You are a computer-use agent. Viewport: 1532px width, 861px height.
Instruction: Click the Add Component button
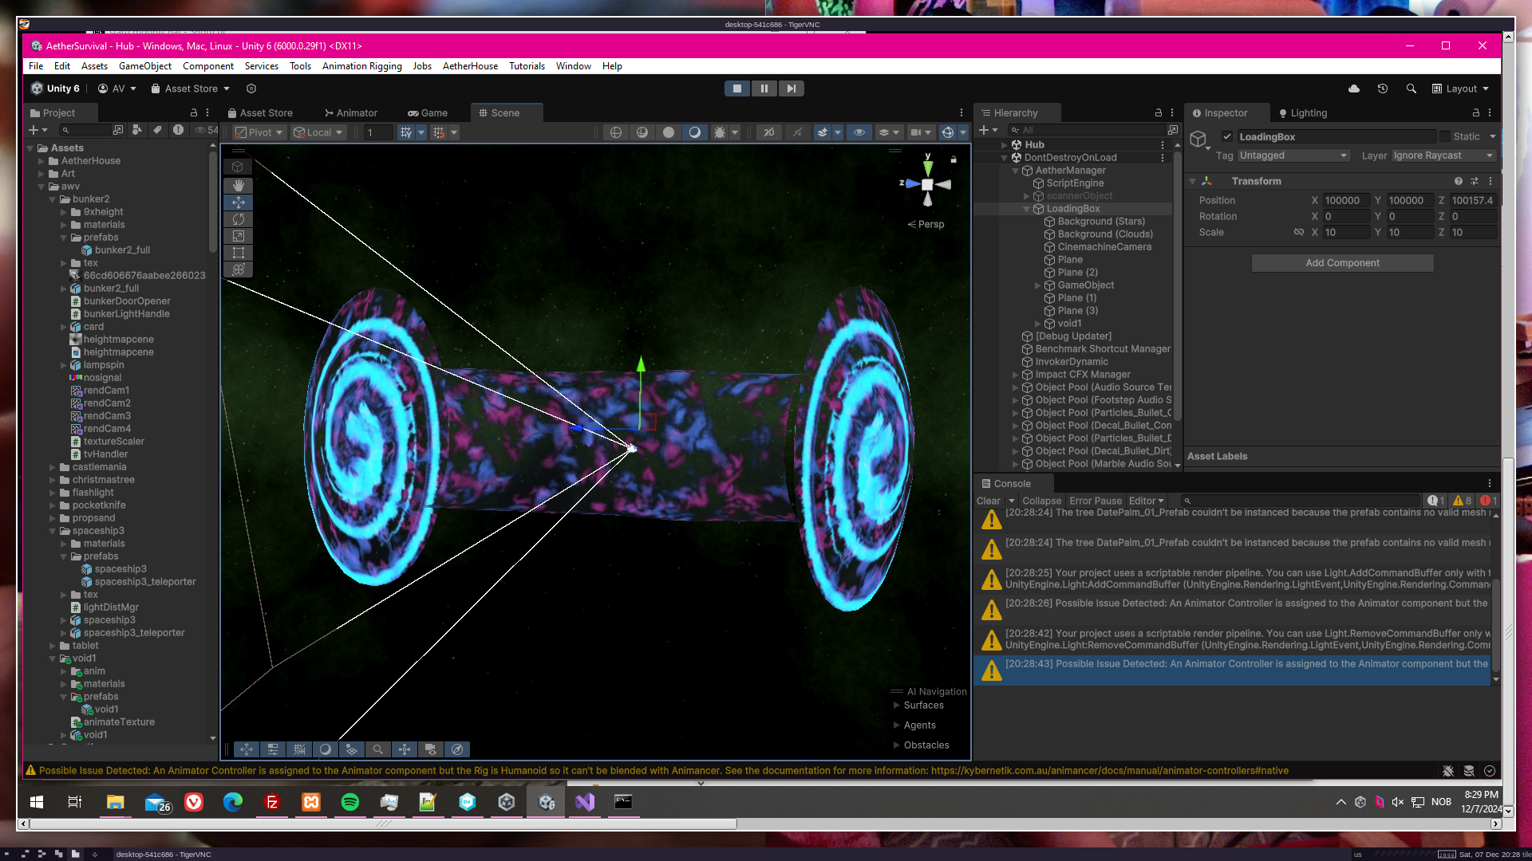click(1342, 263)
